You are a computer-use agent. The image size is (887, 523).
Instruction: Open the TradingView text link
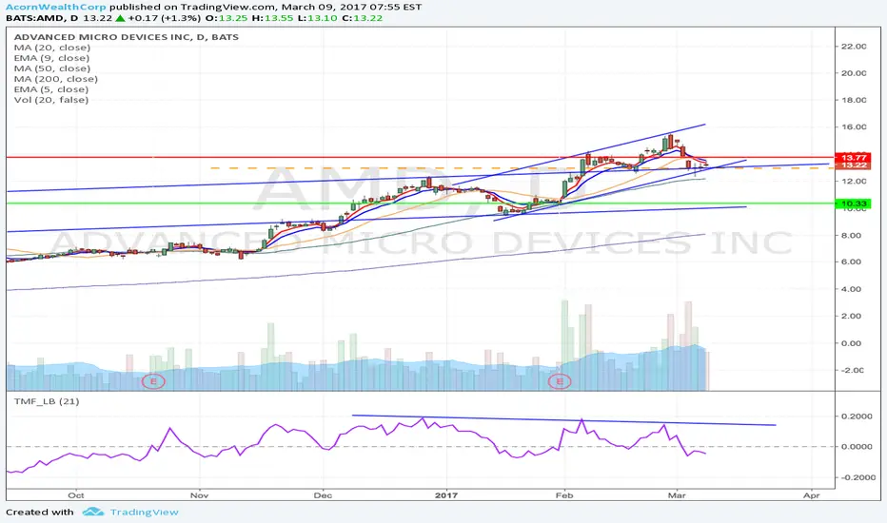pos(145,513)
